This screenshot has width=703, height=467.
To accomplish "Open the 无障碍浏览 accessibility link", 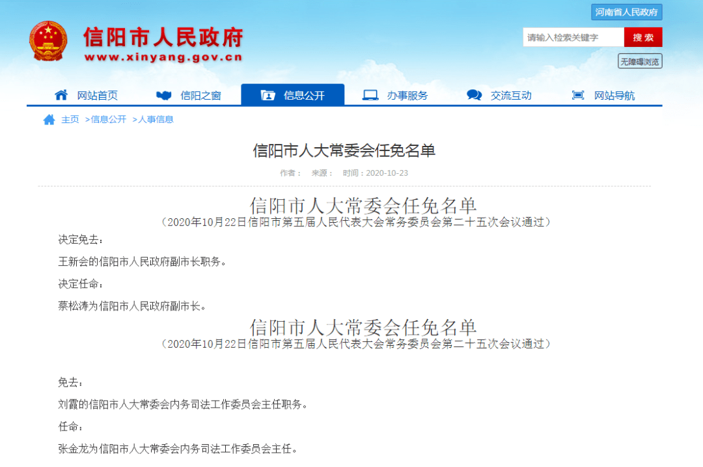I will coord(641,61).
